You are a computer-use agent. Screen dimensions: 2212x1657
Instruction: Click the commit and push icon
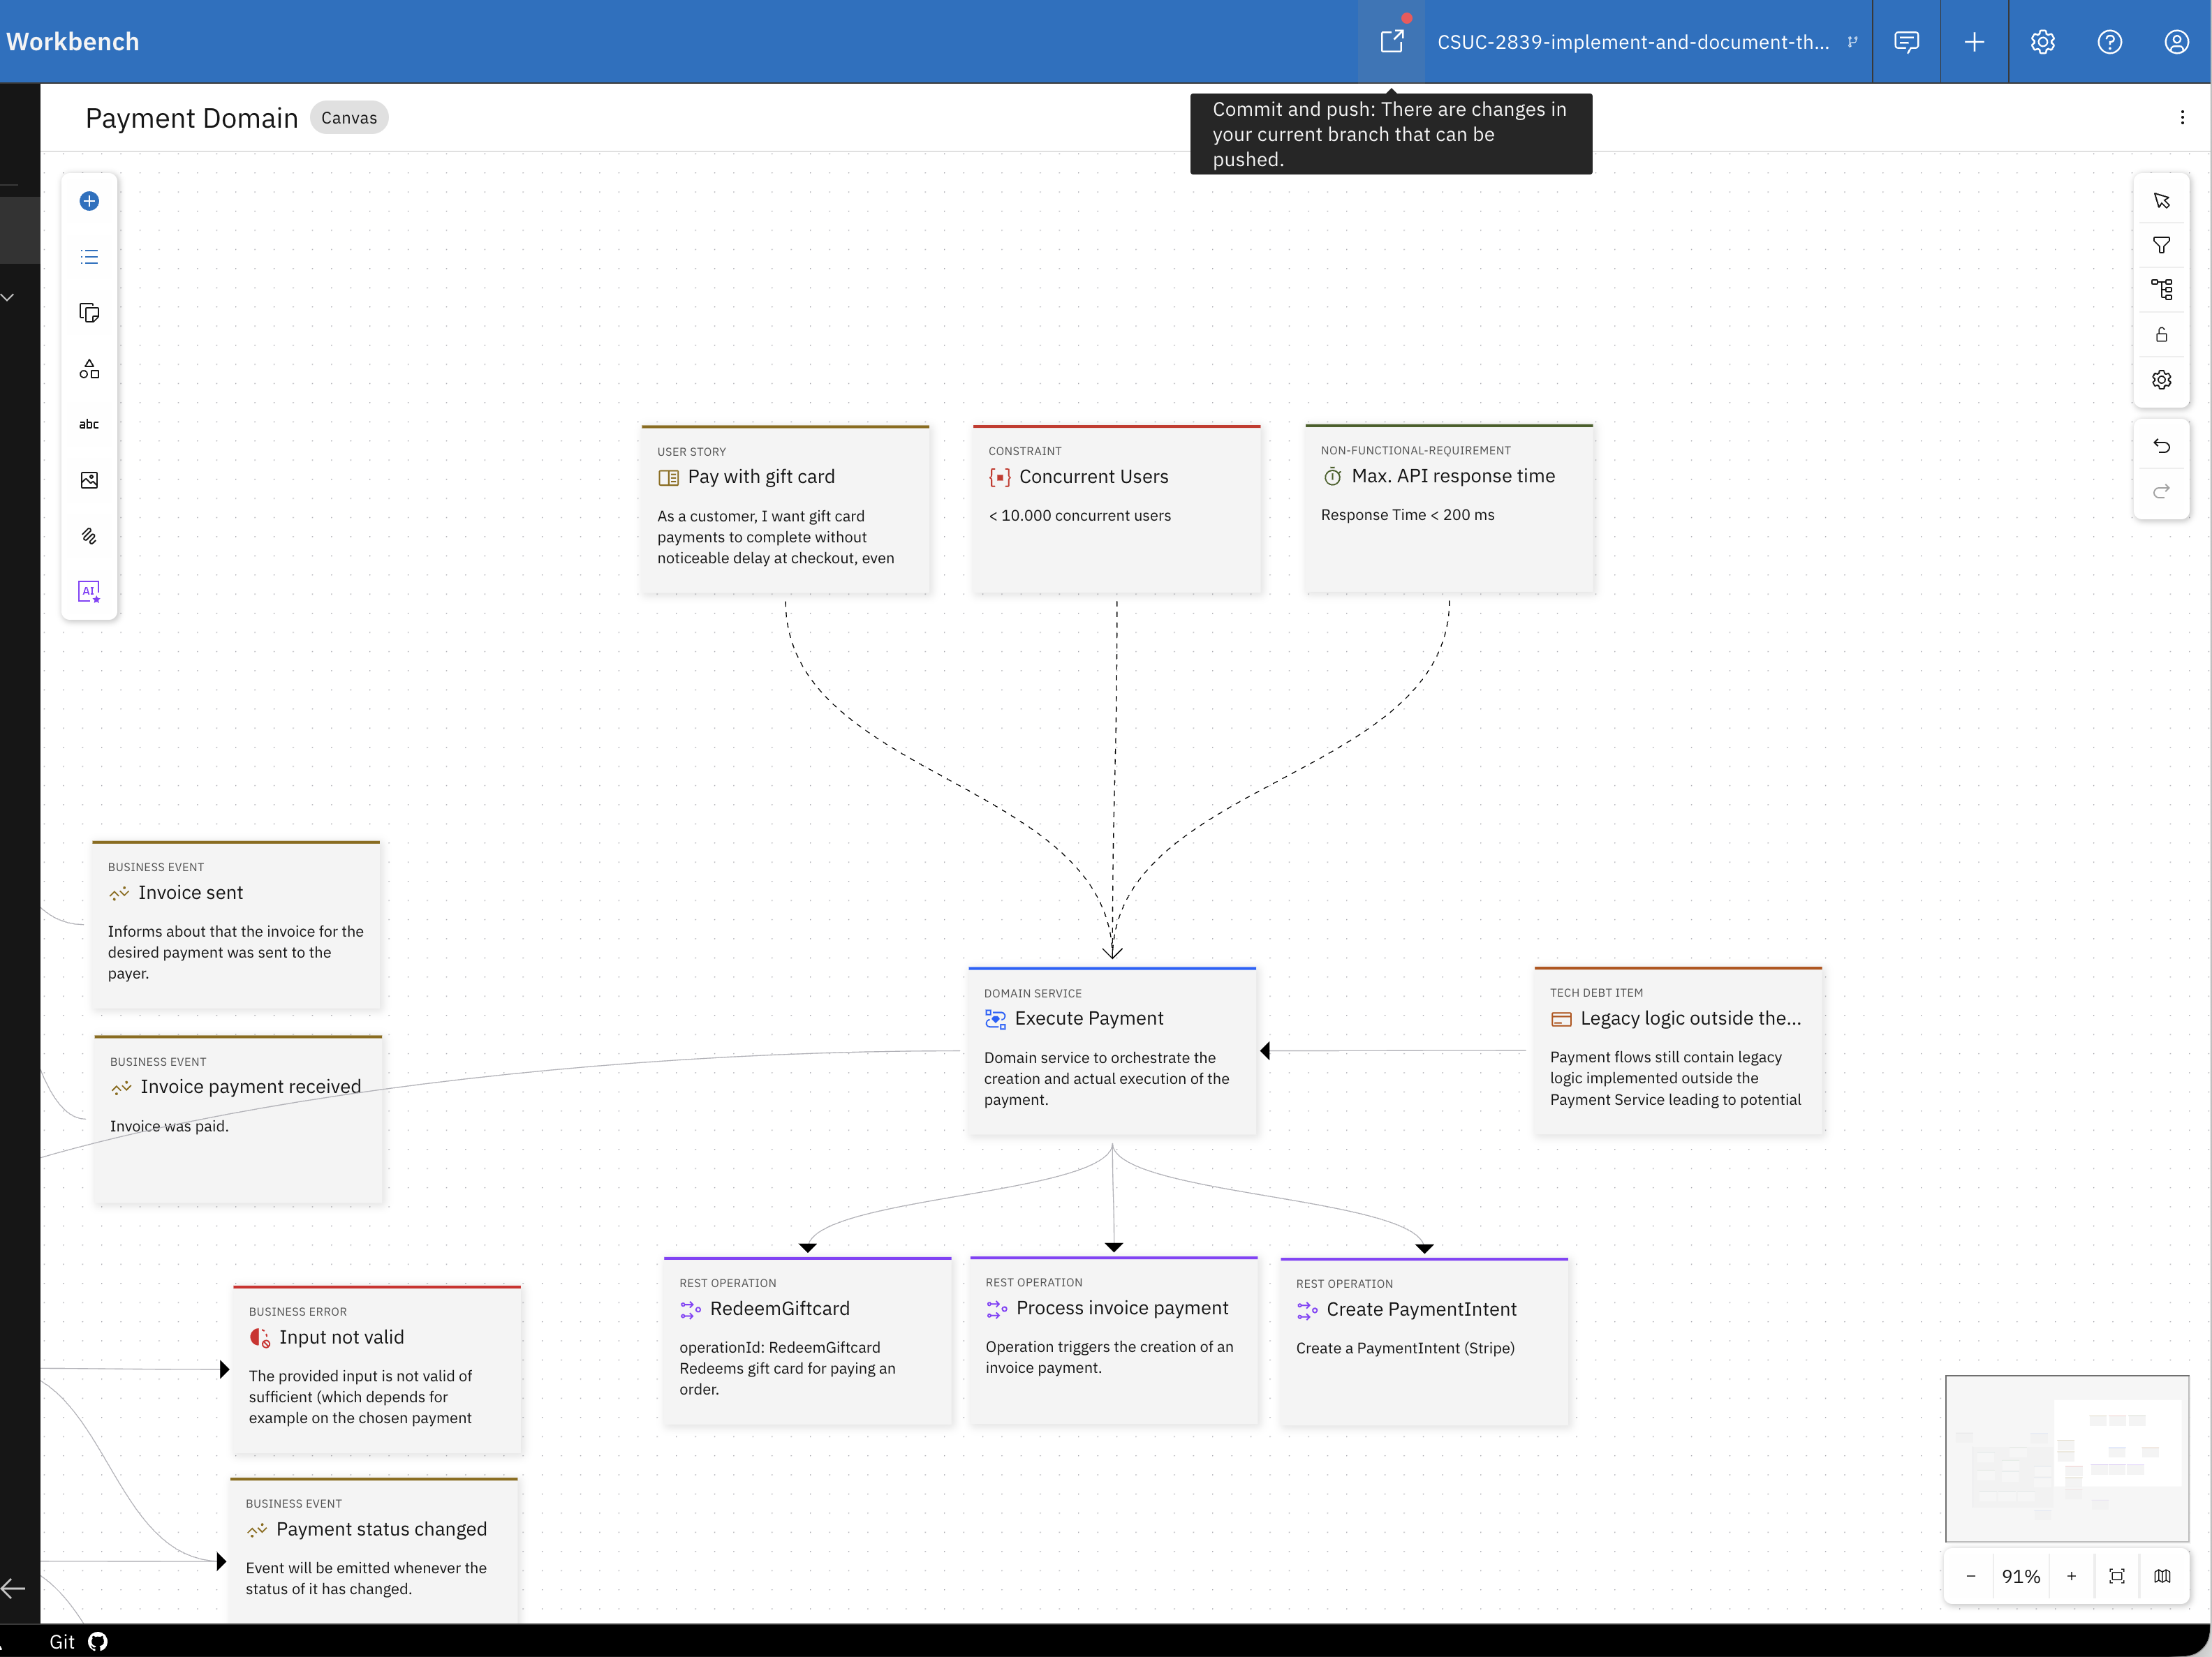1391,41
